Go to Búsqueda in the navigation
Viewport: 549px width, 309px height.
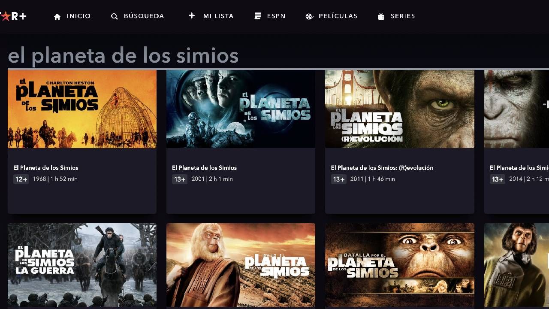(x=144, y=16)
